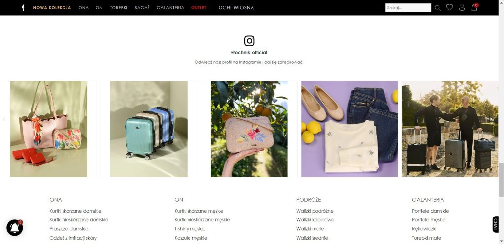The height and width of the screenshot is (244, 504).
Task: Open the BAGAŻ menu item
Action: point(142,8)
